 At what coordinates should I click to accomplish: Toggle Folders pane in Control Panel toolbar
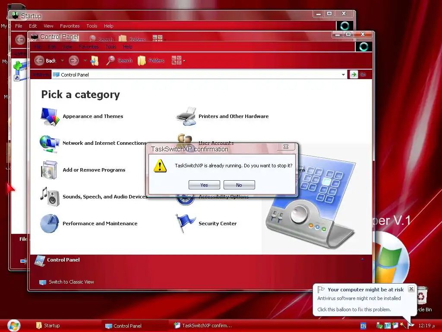[x=151, y=61]
